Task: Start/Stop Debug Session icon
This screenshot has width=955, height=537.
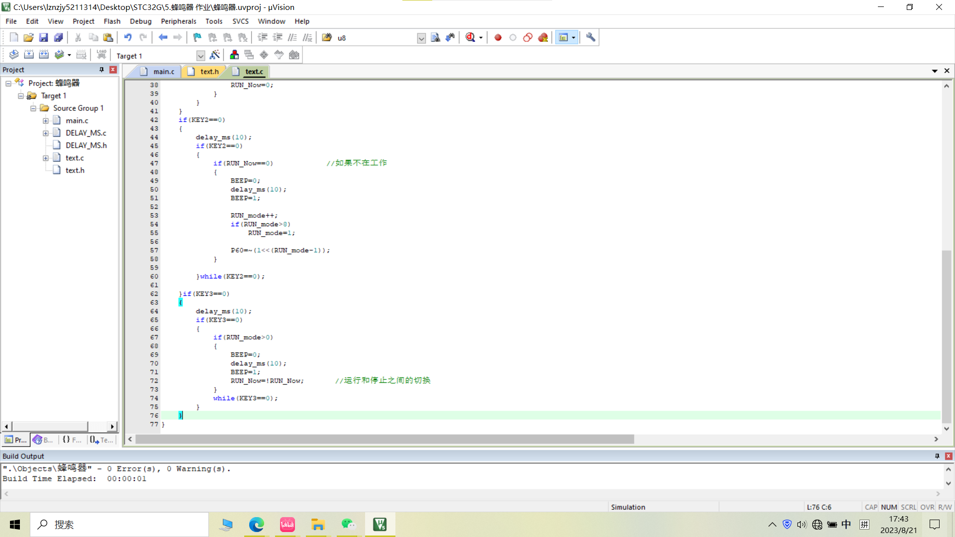Action: [471, 37]
